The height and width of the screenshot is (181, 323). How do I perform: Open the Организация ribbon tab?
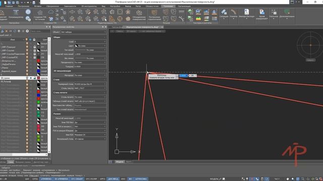(x=184, y=7)
